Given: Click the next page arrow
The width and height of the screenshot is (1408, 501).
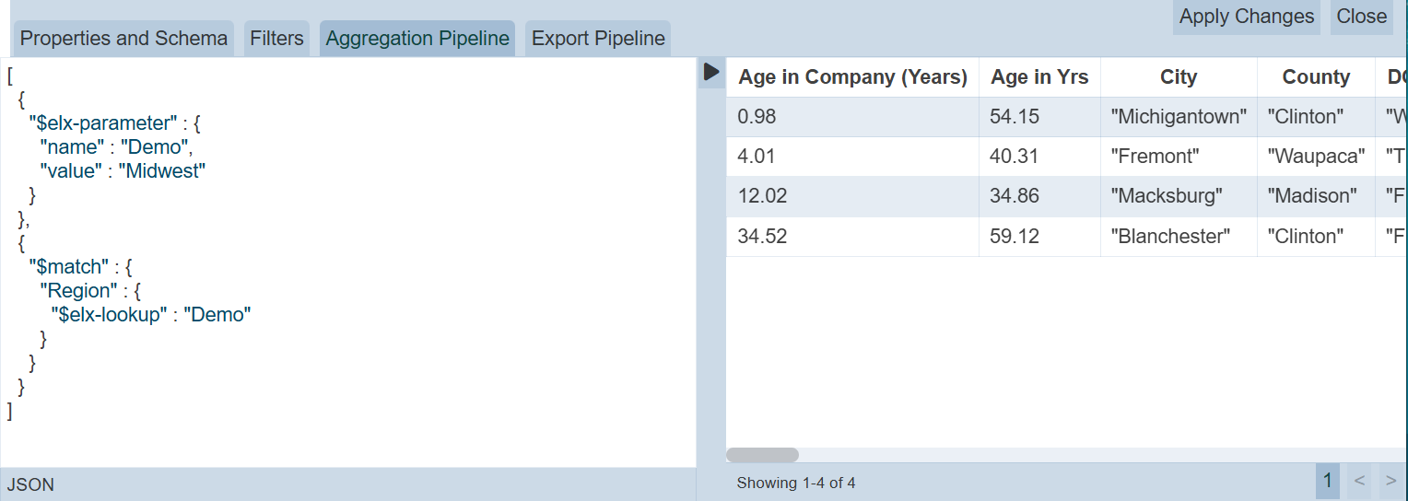Looking at the screenshot, I should click(1390, 481).
